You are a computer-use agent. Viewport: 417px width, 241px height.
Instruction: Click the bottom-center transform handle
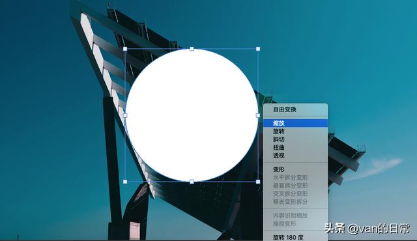tap(192, 182)
